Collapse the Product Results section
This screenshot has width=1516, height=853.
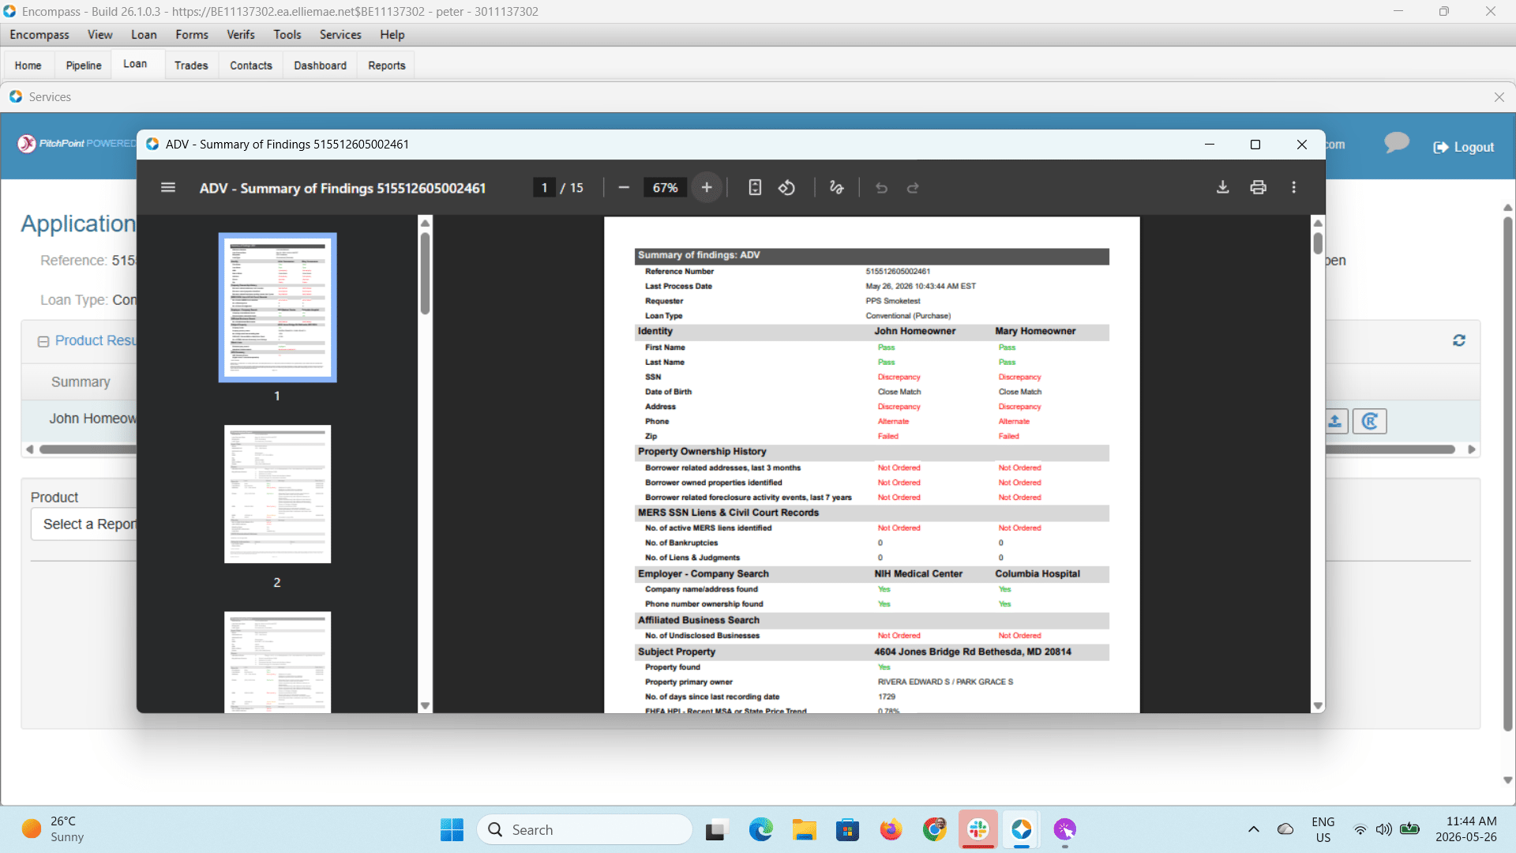tap(43, 341)
